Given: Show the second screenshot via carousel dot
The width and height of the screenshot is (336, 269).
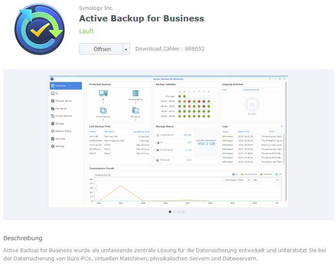Looking at the screenshot, I should click(175, 212).
